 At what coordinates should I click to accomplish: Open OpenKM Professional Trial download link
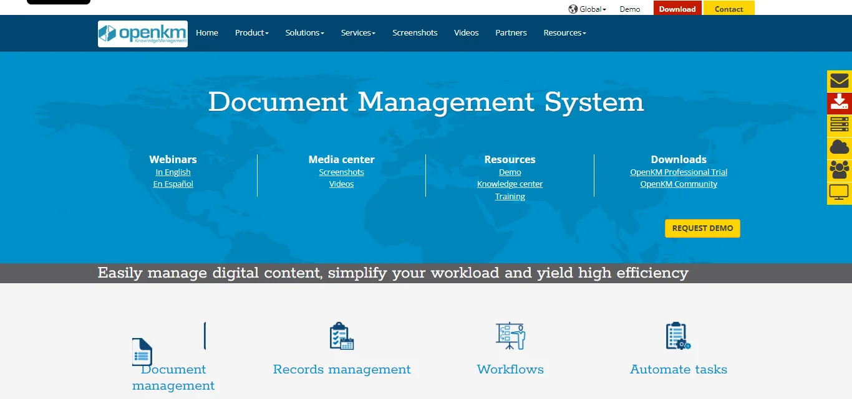pyautogui.click(x=679, y=172)
